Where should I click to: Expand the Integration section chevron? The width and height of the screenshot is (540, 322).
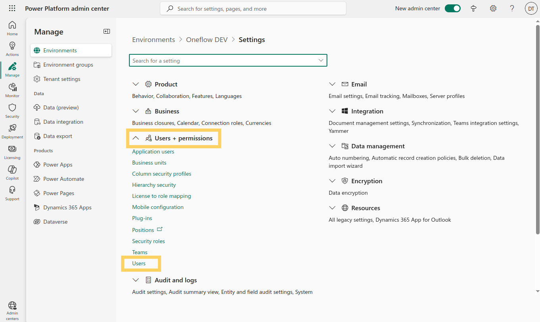coord(332,111)
